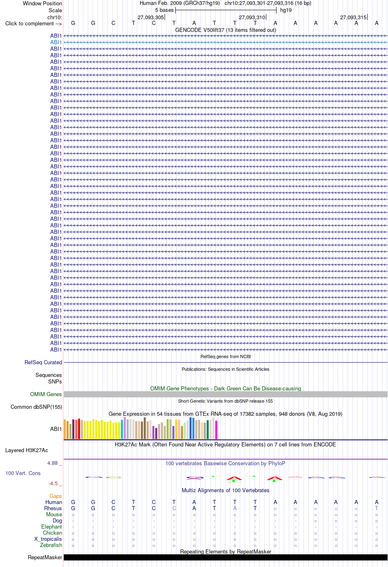Click the orange 'Gaps' row label
The height and width of the screenshot is (567, 388).
pos(56,496)
